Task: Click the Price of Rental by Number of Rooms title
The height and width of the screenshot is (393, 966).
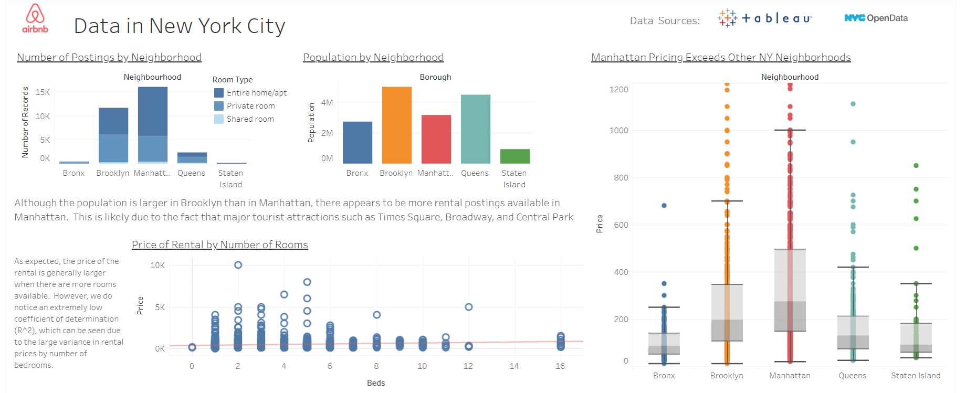Action: pyautogui.click(x=219, y=245)
